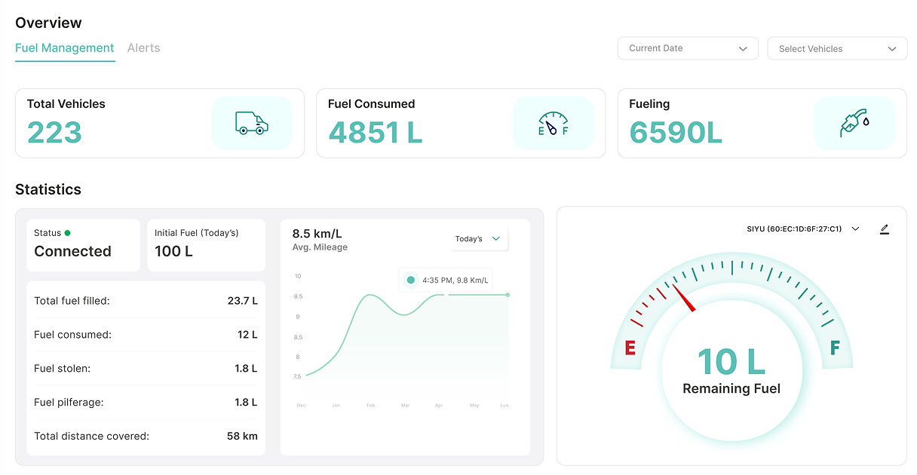Click the pencil edit icon next to SIYU device

(x=885, y=228)
